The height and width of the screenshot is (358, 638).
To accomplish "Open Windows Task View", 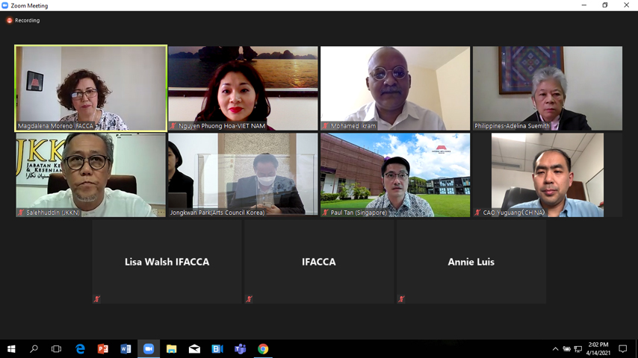I will tap(56, 348).
